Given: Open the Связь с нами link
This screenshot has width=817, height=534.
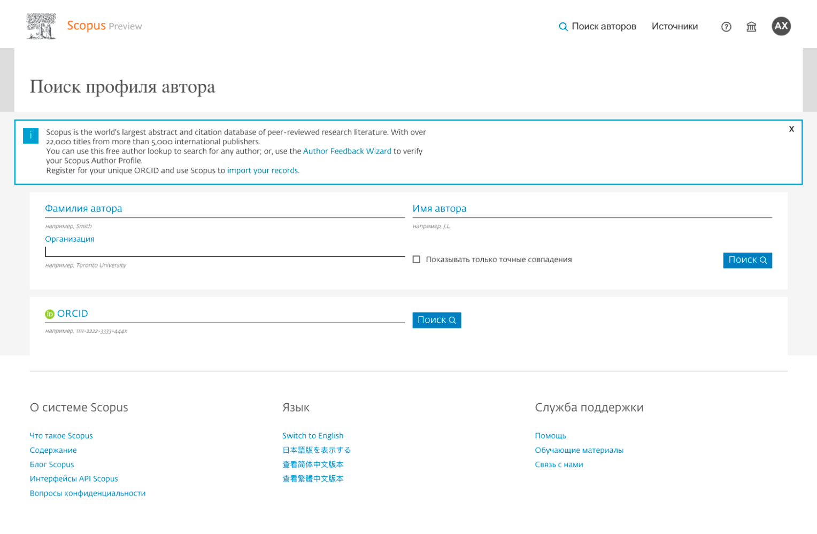Looking at the screenshot, I should (559, 465).
